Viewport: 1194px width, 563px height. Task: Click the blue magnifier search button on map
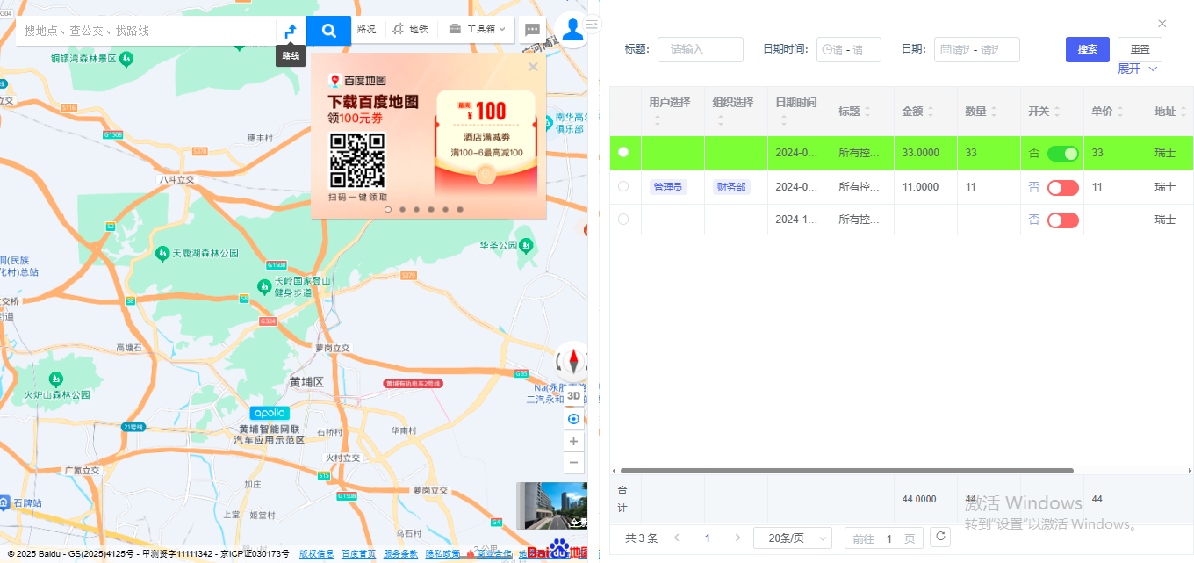[x=328, y=31]
